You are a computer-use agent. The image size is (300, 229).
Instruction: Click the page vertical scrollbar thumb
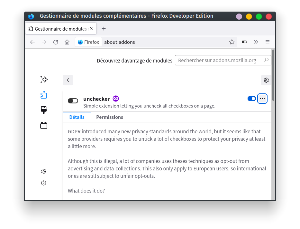273,75
